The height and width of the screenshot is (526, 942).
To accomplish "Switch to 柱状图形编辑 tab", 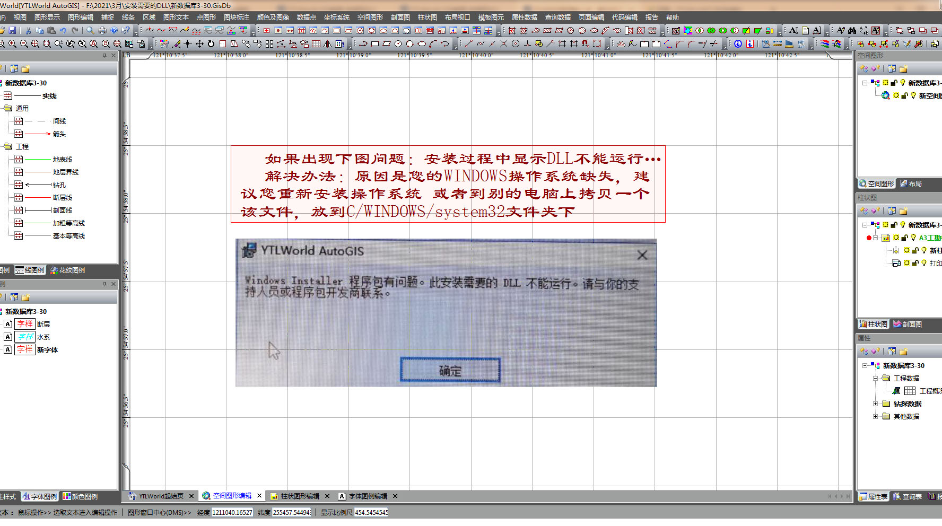I will click(x=300, y=496).
